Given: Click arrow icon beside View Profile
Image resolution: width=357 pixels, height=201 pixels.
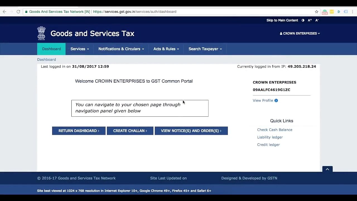Looking at the screenshot, I should [276, 100].
